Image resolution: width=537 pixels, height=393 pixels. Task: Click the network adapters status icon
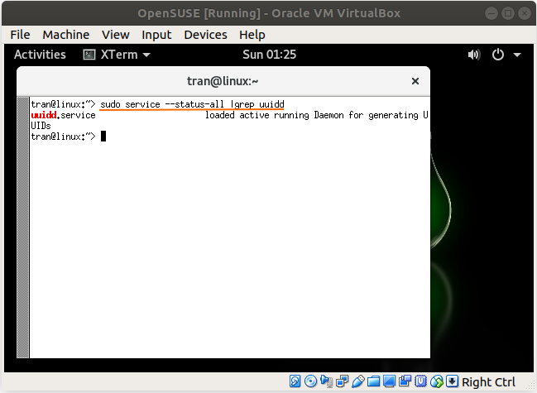pyautogui.click(x=342, y=381)
